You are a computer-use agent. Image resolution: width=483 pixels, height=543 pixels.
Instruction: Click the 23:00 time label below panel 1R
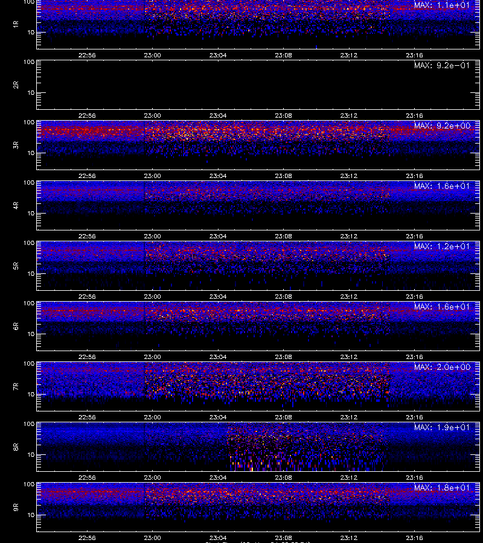(x=153, y=55)
